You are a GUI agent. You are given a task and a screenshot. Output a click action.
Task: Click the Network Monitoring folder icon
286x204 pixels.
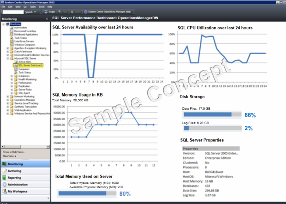point(12,97)
